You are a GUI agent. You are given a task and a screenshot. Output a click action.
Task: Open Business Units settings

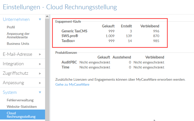click(18, 44)
